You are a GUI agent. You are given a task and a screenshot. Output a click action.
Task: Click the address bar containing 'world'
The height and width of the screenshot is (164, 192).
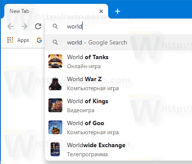click(118, 26)
